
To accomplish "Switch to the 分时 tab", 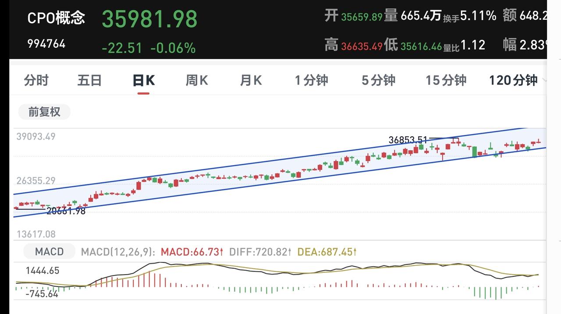I will pos(36,81).
